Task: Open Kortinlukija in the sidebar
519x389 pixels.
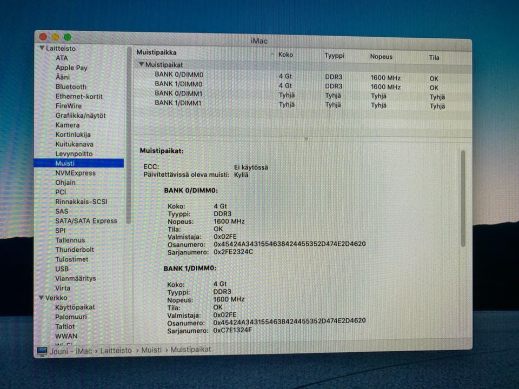Action: (73, 135)
